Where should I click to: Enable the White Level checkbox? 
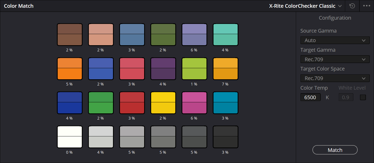coord(363,97)
